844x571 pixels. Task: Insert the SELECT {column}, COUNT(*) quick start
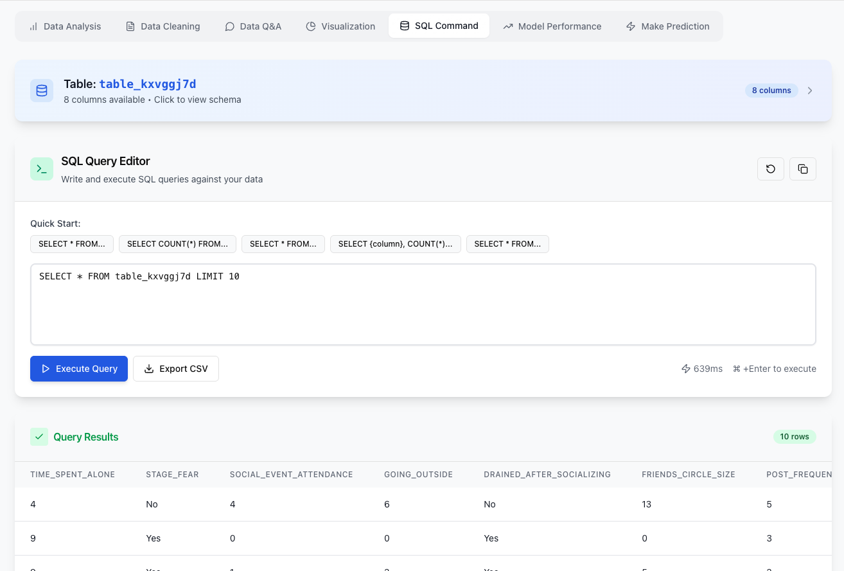[x=396, y=244]
